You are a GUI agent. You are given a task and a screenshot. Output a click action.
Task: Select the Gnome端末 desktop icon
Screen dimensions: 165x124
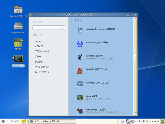18,59
